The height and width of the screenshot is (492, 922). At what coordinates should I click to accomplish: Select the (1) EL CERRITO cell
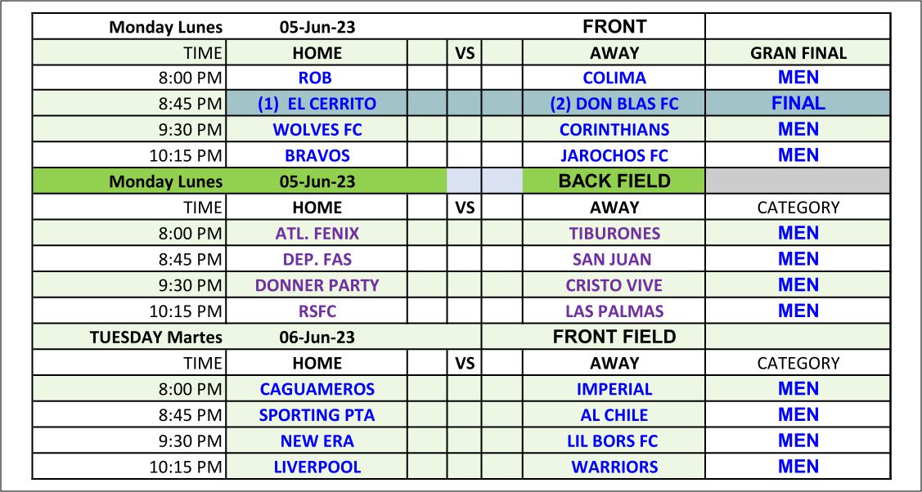tap(317, 103)
